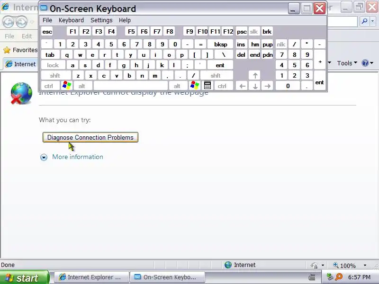Click the pup (page up) key
The height and width of the screenshot is (284, 379).
pyautogui.click(x=268, y=44)
